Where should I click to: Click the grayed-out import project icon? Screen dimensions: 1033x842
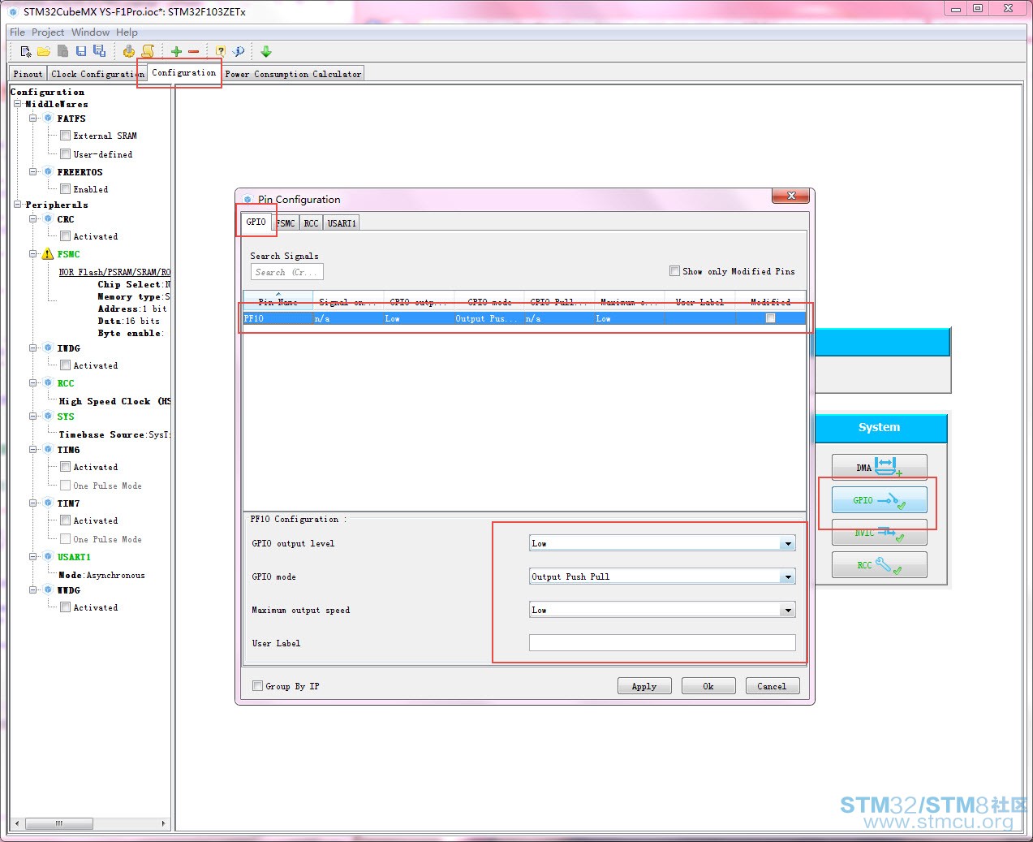(x=62, y=51)
